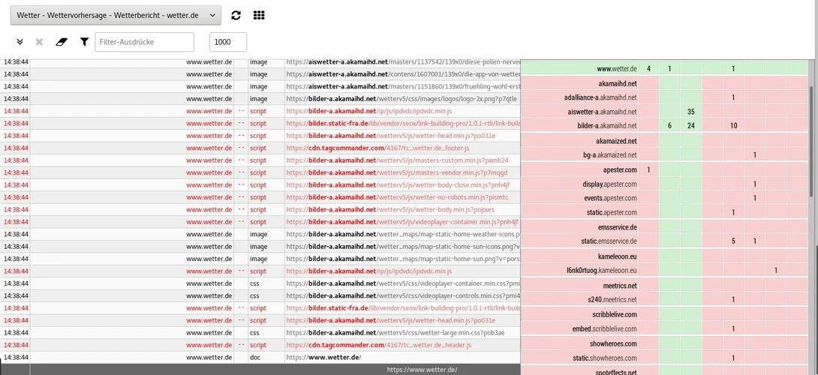Viewport: 818px width, 375px height.
Task: Select the log row for masters-vendor.min.js
Action: point(260,172)
